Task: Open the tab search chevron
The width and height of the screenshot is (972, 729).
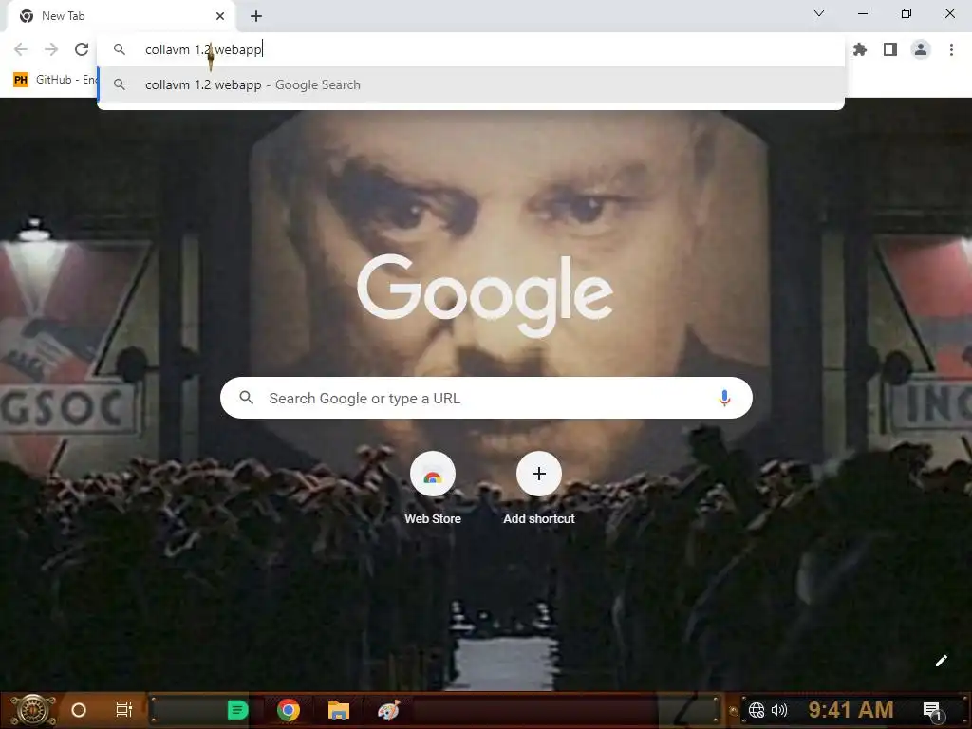Action: (x=819, y=13)
